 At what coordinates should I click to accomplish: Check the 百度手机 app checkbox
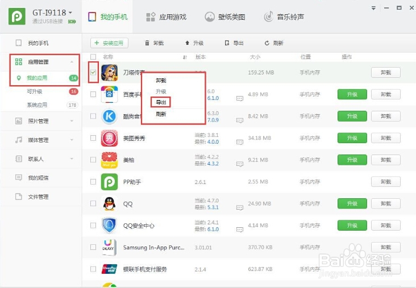point(93,94)
